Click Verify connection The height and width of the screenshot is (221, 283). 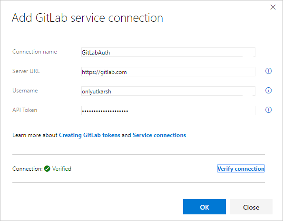click(241, 169)
